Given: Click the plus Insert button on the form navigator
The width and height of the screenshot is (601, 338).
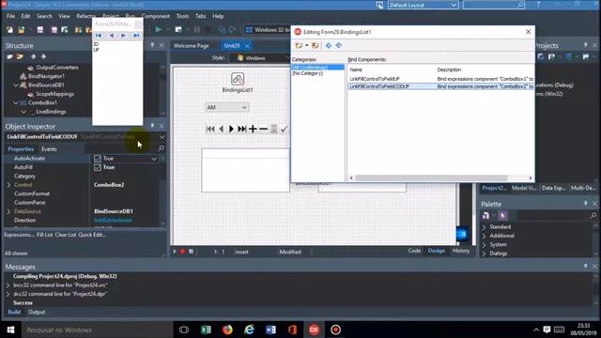Looking at the screenshot, I should point(253,130).
